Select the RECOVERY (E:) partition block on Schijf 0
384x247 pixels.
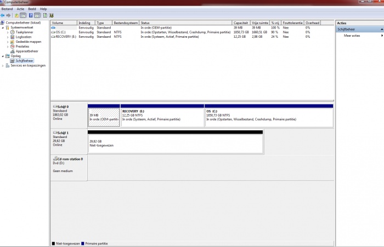[x=162, y=117]
